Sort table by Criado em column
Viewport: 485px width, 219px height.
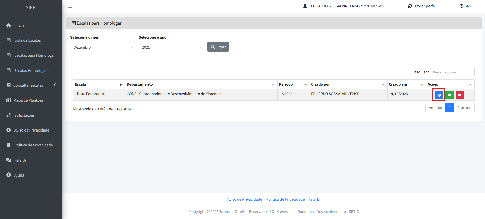[x=422, y=85]
